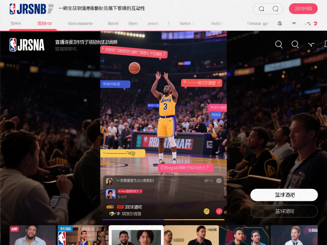Click the pink round icon in chat panel
The image size is (327, 245).
(219, 211)
